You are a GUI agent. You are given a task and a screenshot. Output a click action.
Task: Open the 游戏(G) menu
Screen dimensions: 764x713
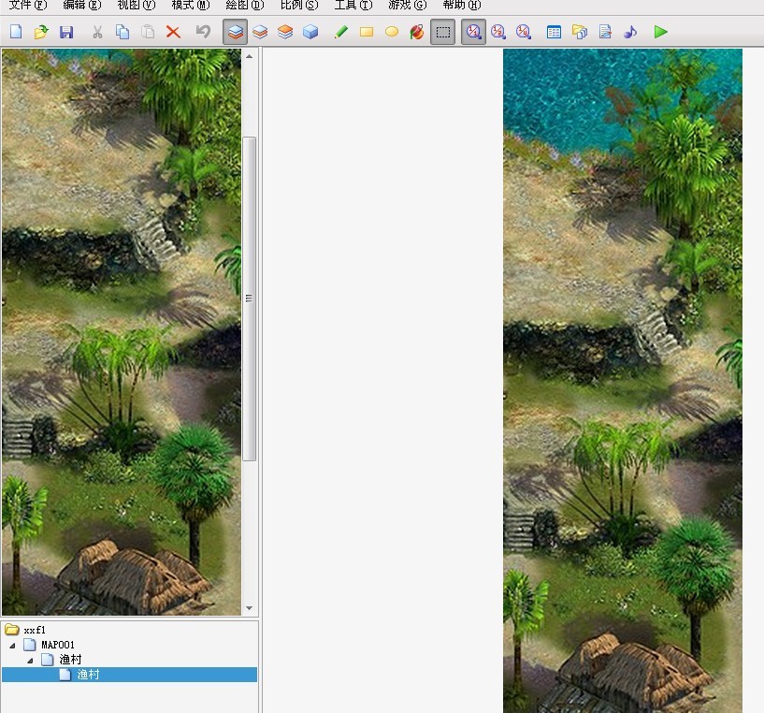click(408, 6)
